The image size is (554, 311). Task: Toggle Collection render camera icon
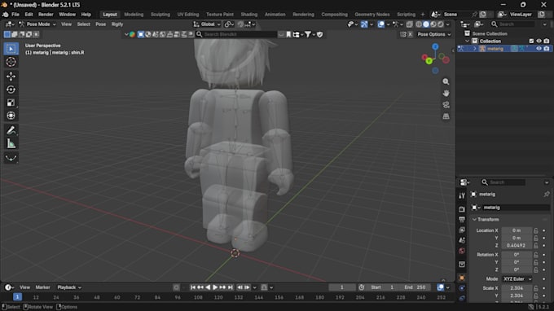click(546, 41)
